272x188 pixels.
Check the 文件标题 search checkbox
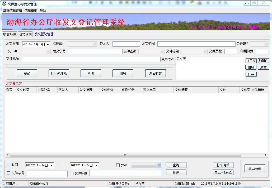(x=72, y=173)
